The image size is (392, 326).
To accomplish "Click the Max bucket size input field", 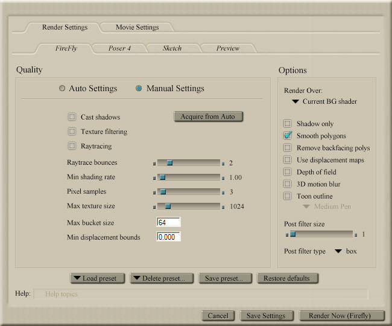I will pos(168,222).
